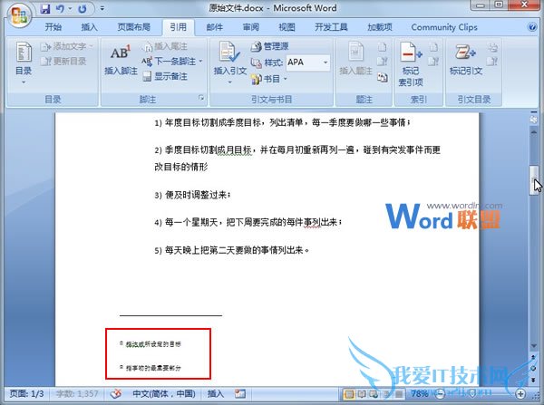Click 标记引文 to mark citation
Image resolution: width=544 pixels, height=405 pixels.
pyautogui.click(x=466, y=59)
